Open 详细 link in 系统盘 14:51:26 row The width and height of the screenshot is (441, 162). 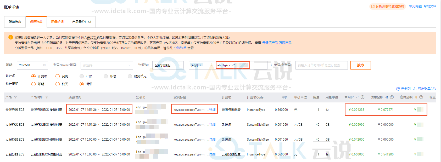[213, 125]
